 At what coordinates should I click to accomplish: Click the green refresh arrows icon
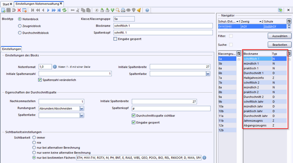point(64,10)
